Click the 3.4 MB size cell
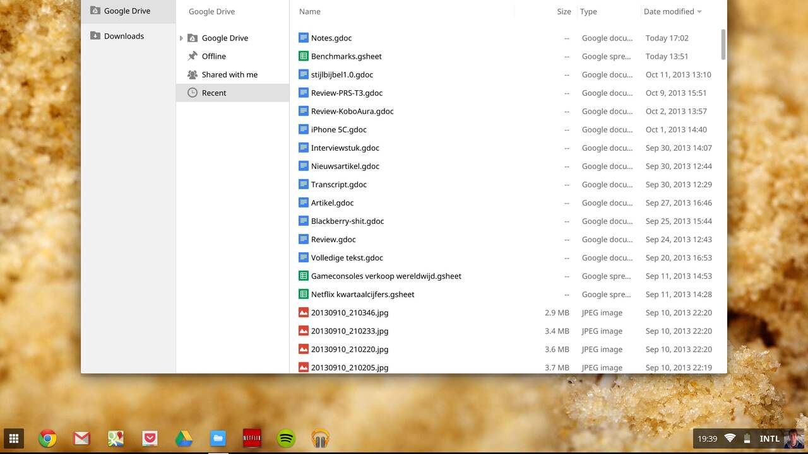Screen dimensions: 808x454 [x=557, y=330]
